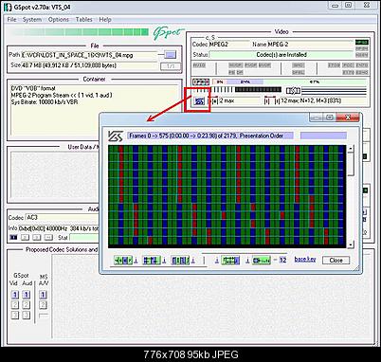Click the Name field reading MPEG-2

[310, 45]
